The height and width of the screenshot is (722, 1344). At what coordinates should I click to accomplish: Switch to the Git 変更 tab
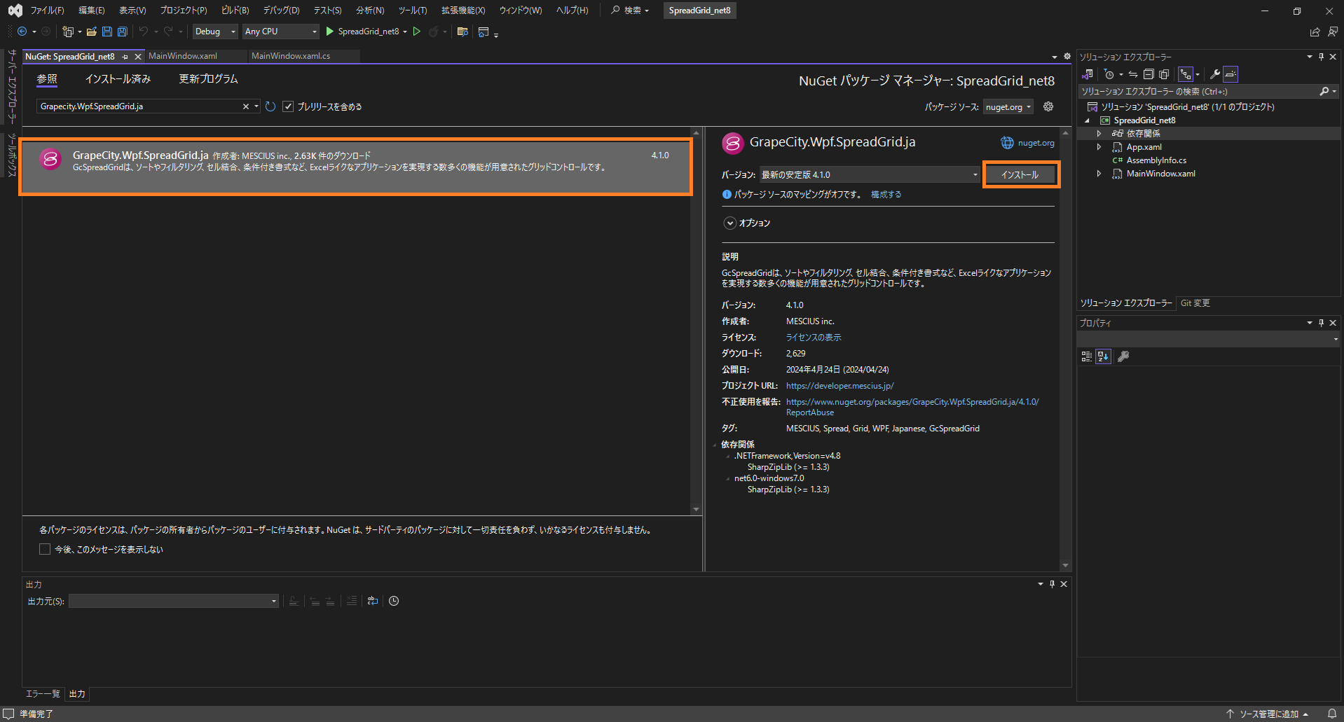(x=1195, y=303)
